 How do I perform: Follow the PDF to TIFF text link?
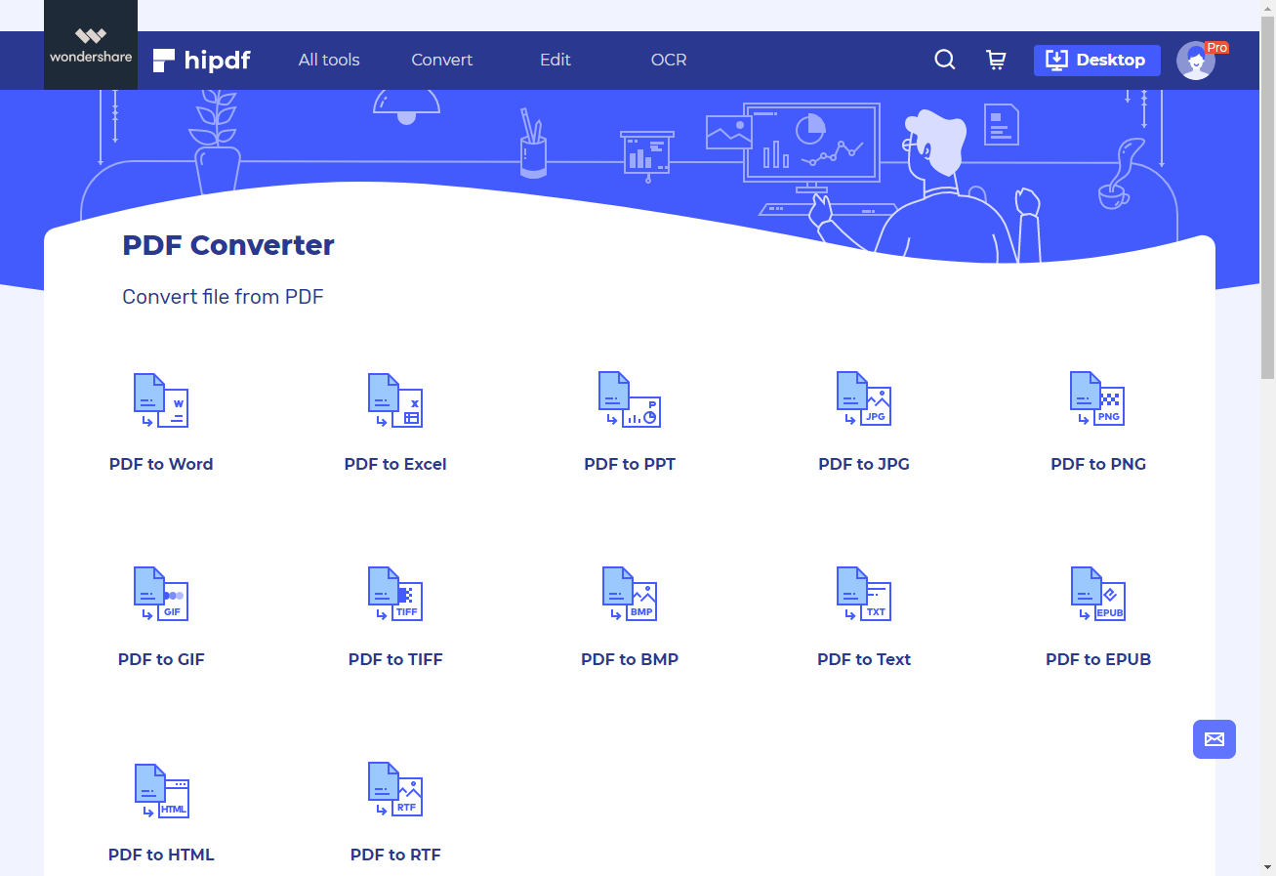395,659
